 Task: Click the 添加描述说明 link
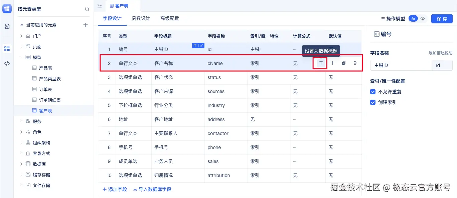point(441,53)
